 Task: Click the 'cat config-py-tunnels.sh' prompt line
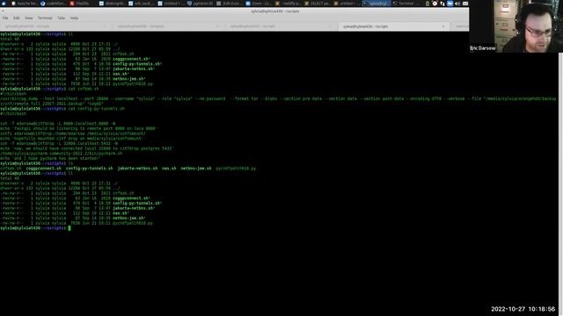[62, 109]
